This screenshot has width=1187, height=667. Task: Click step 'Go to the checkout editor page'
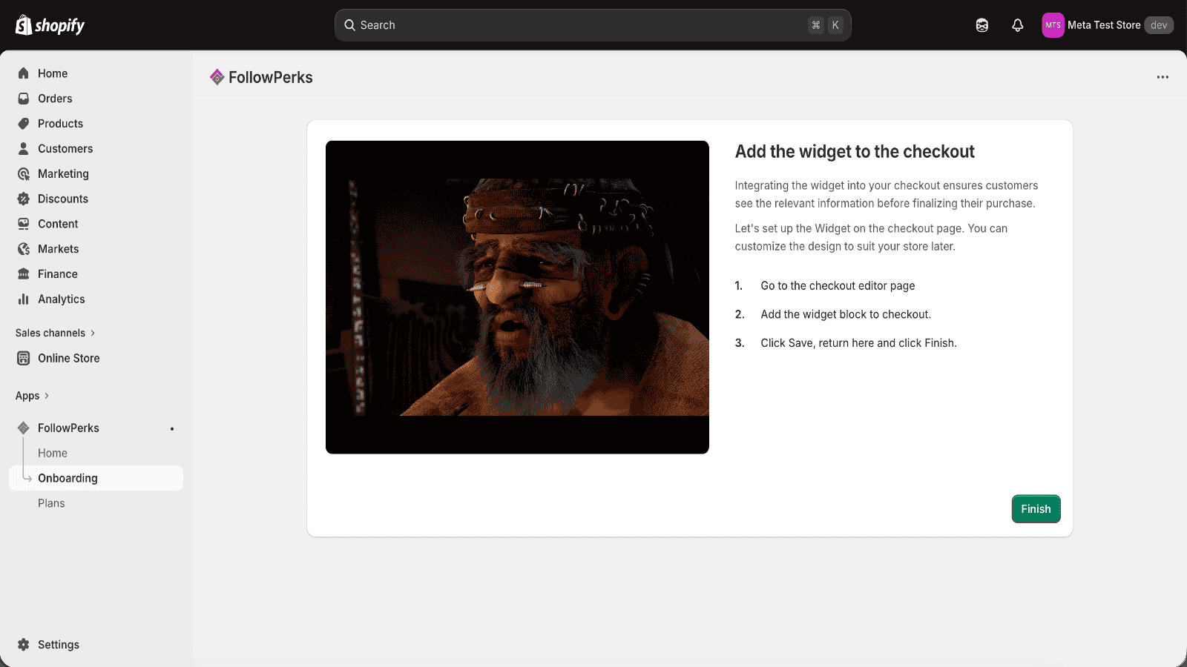tap(838, 286)
